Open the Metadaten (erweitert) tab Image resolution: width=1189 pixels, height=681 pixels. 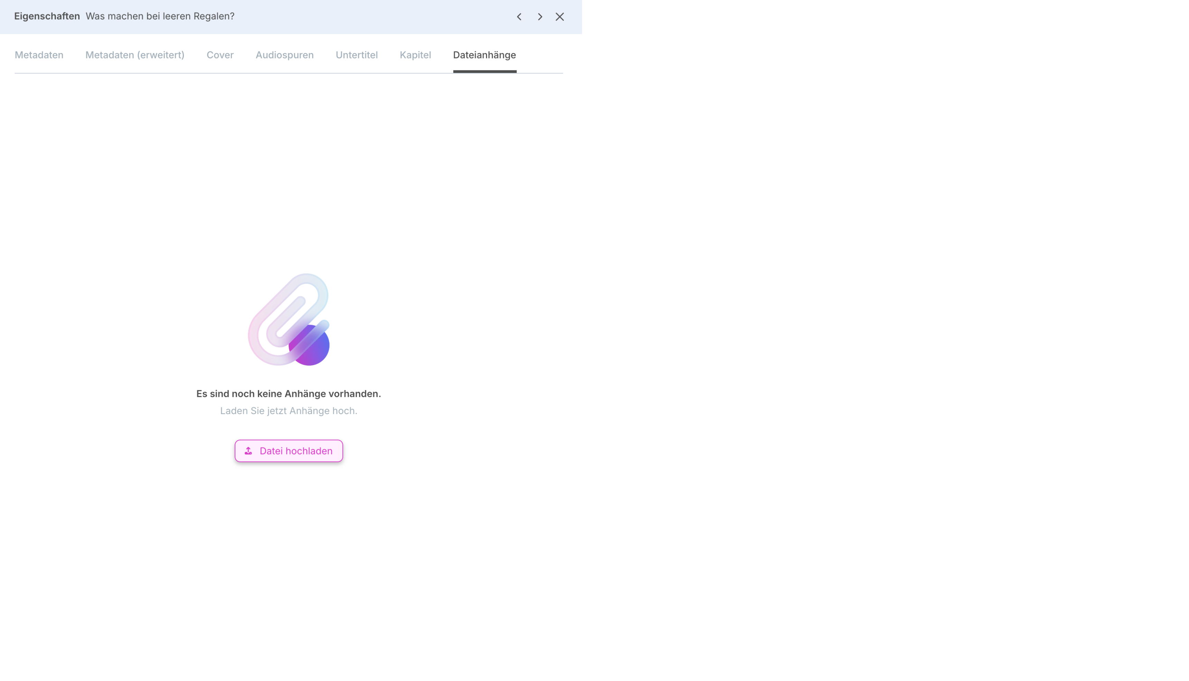point(135,55)
